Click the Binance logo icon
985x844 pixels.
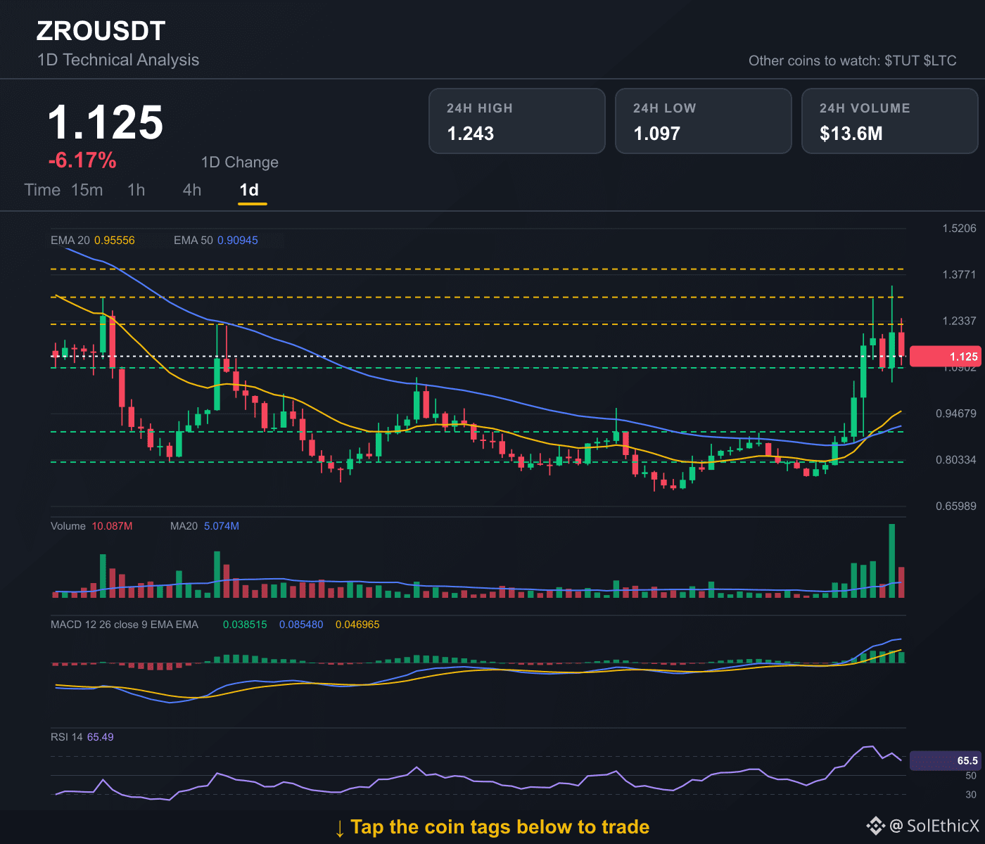[875, 826]
